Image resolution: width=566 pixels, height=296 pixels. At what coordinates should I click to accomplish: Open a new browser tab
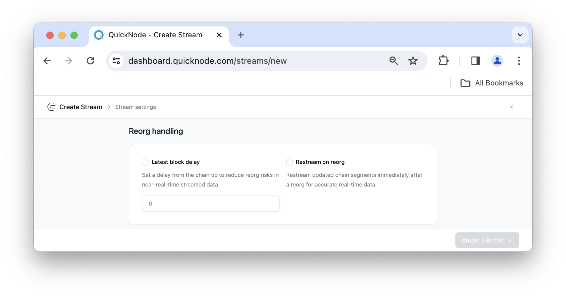tap(241, 35)
